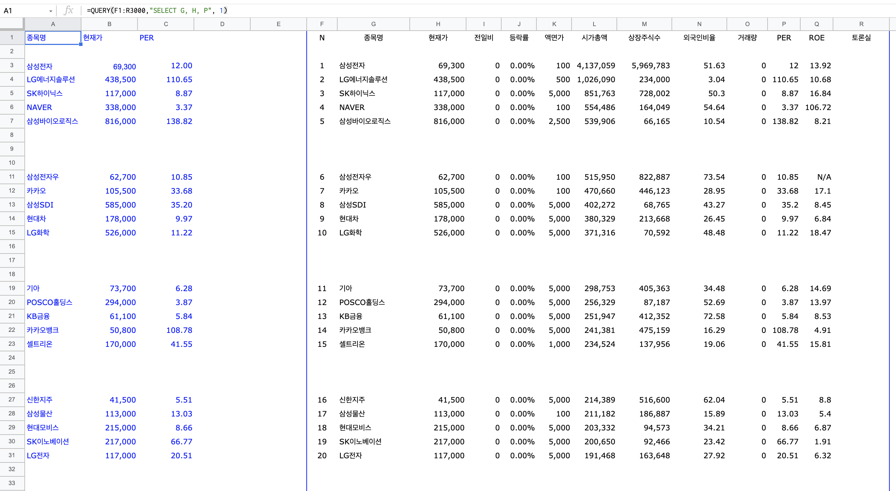Click the 외국인비율 header cell
896x491 pixels.
(x=699, y=38)
